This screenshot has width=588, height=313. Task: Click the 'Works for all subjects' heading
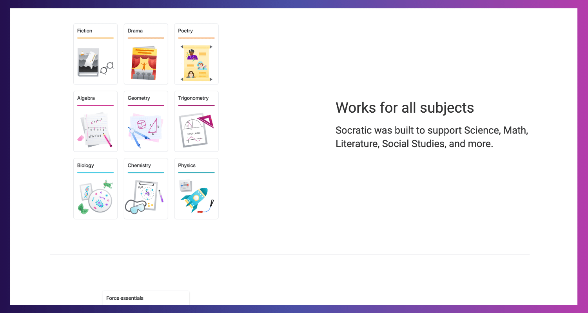point(405,108)
